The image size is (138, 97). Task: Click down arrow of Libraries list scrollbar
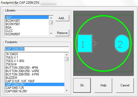pyautogui.click(x=51, y=33)
